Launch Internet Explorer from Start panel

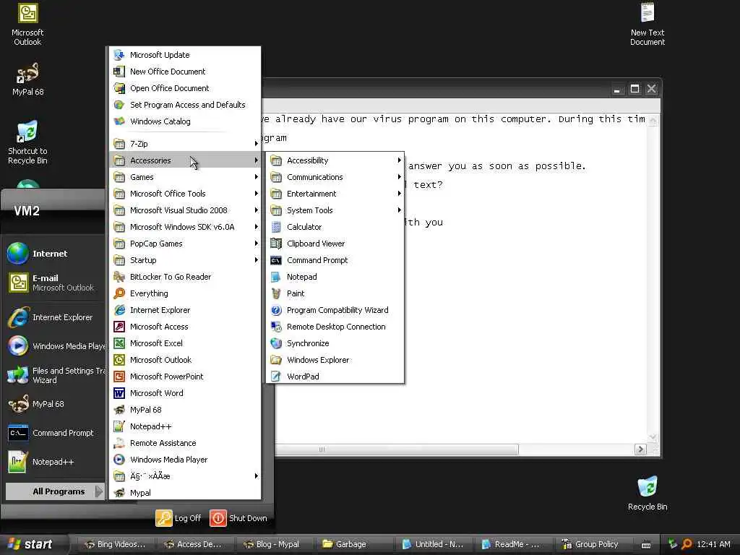point(55,317)
